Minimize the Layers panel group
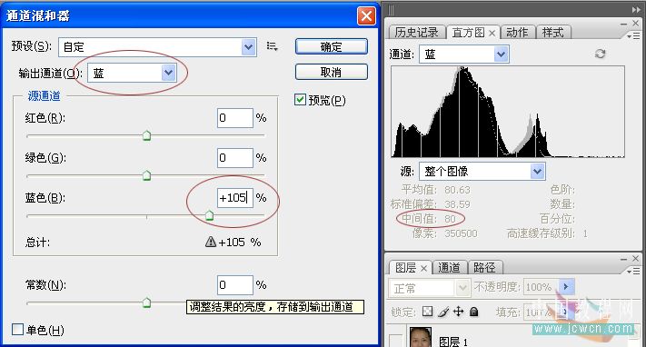This screenshot has height=347, width=646. coord(624,259)
